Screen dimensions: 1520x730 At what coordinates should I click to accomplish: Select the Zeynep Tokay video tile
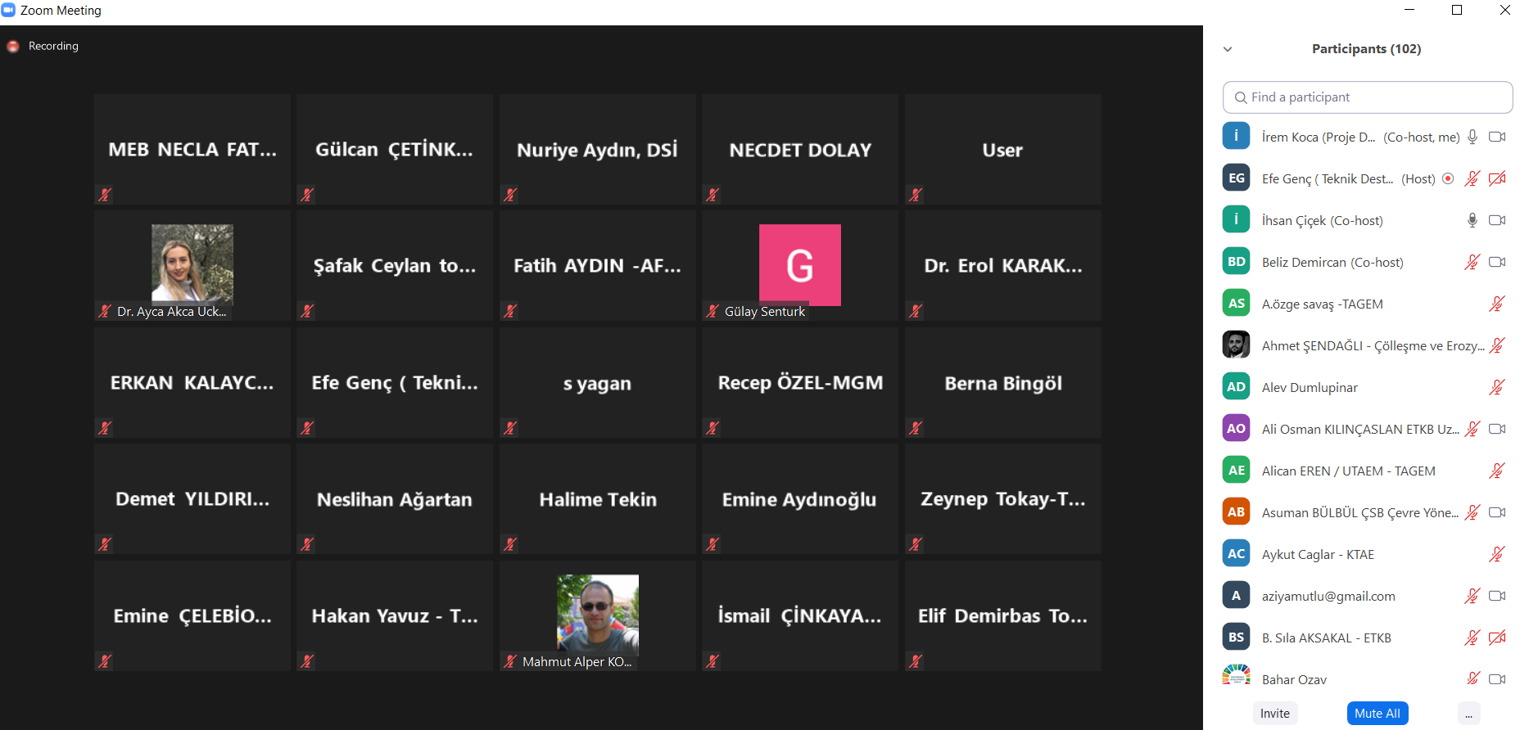[1003, 499]
